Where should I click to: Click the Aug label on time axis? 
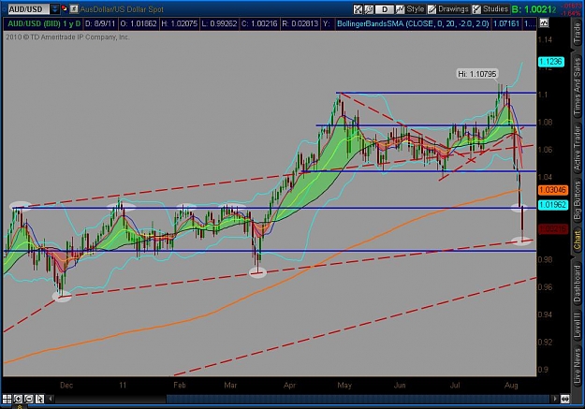coord(511,385)
